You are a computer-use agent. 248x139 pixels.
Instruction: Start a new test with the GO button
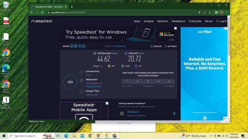(70, 82)
